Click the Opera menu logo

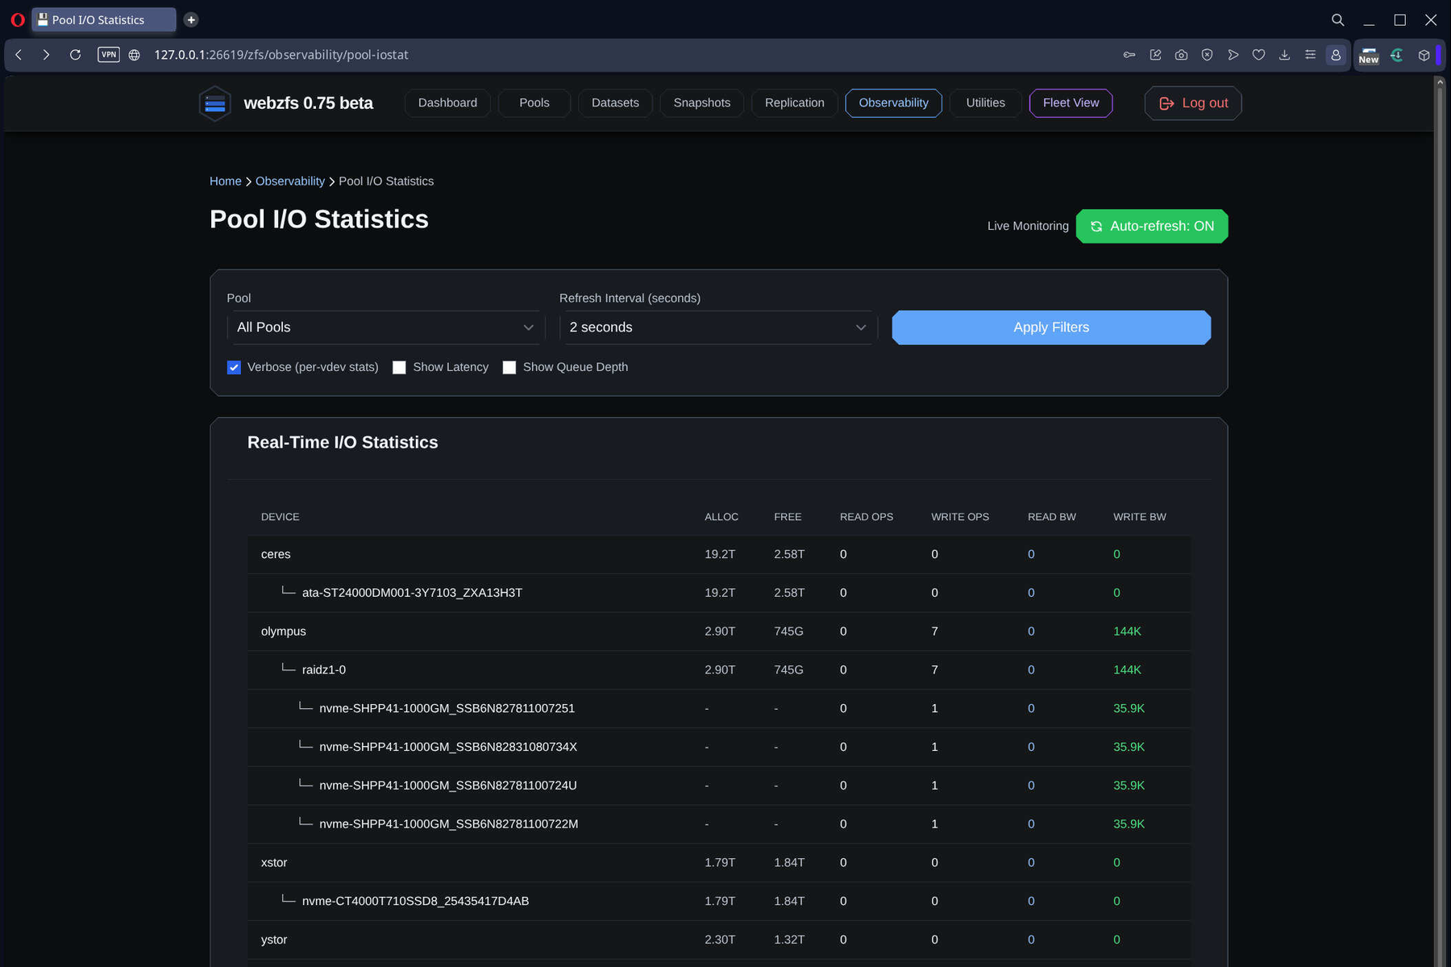click(x=18, y=19)
